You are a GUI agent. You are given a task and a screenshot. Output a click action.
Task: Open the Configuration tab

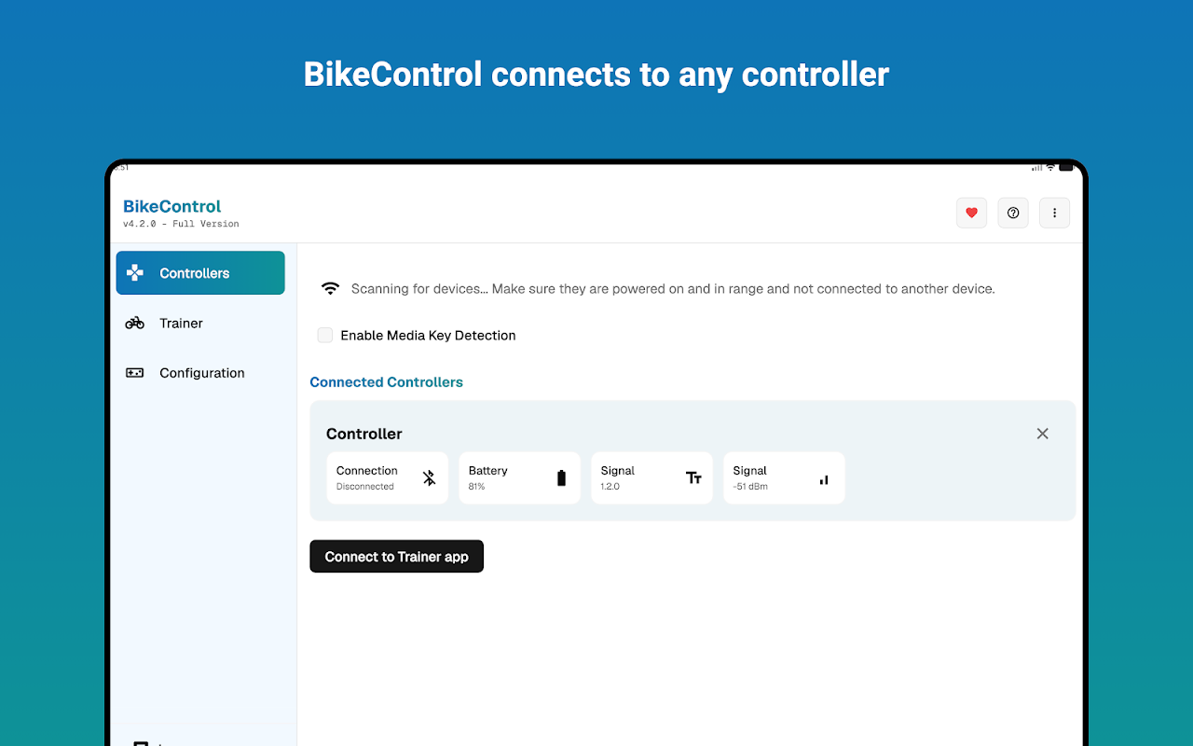pos(201,373)
